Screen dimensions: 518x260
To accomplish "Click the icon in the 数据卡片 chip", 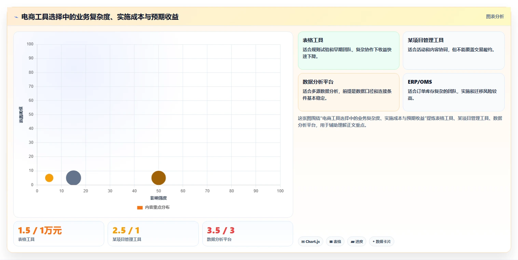I will [x=373, y=242].
